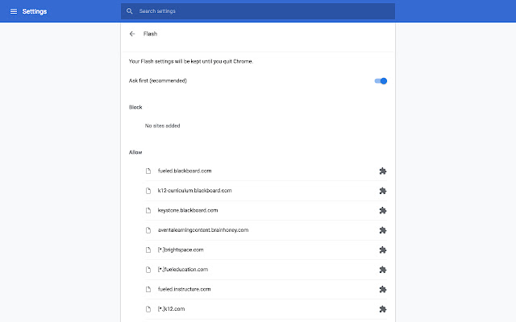
Task: Click the file icon beside [*.]brightspace.com
Action: pos(148,250)
